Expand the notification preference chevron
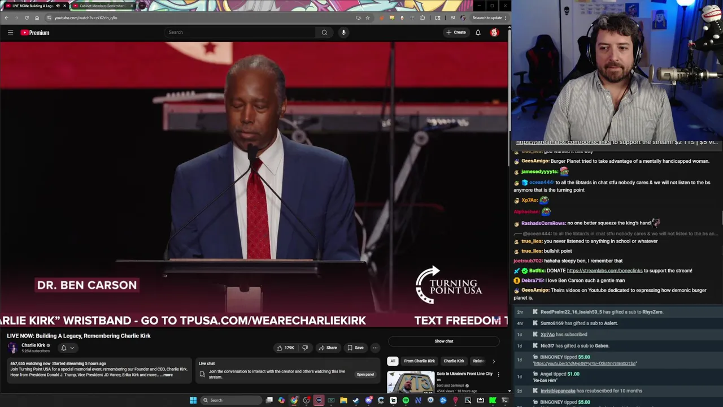The height and width of the screenshot is (407, 723). (72, 348)
